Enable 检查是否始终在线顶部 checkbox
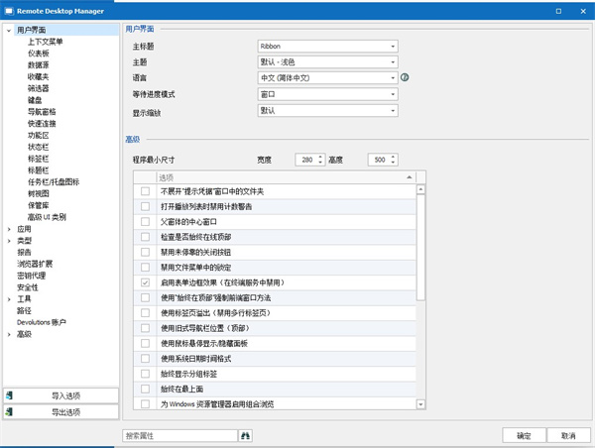595x448 pixels. point(145,237)
